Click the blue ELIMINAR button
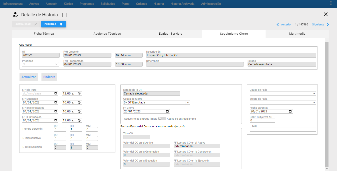Viewport: 337px width, 171px height. click(x=53, y=24)
